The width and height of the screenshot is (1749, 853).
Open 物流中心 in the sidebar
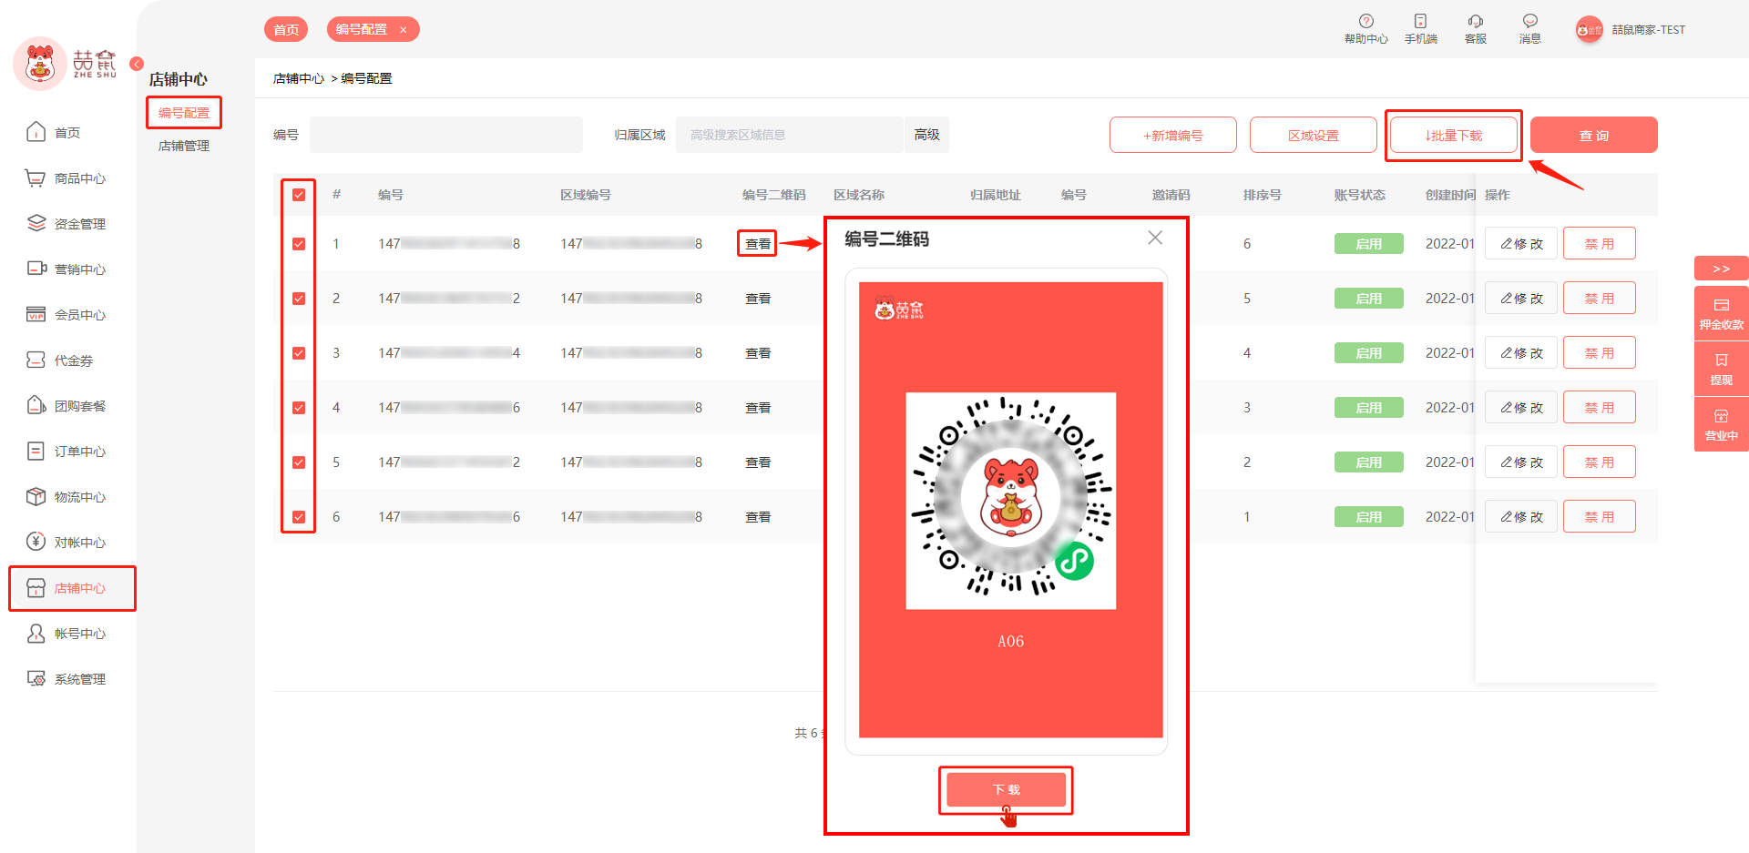pos(67,497)
